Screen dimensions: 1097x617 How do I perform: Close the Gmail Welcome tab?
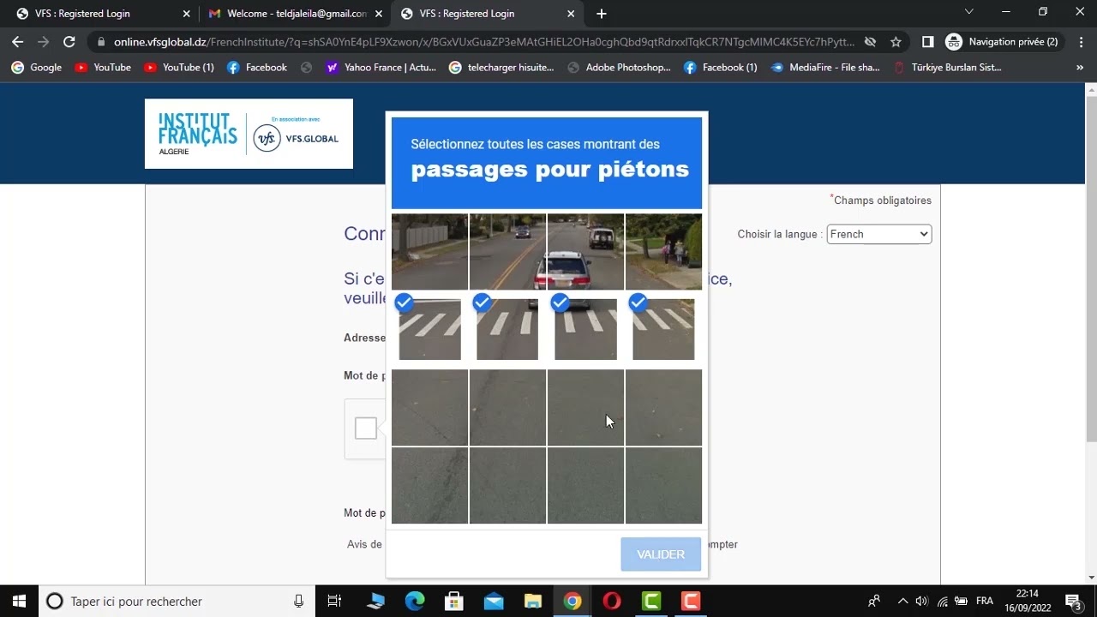coord(379,14)
